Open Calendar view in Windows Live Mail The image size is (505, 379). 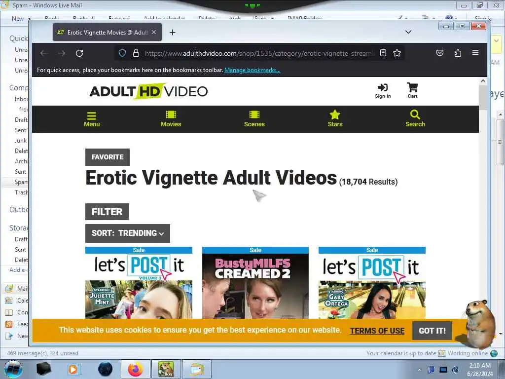point(17,301)
